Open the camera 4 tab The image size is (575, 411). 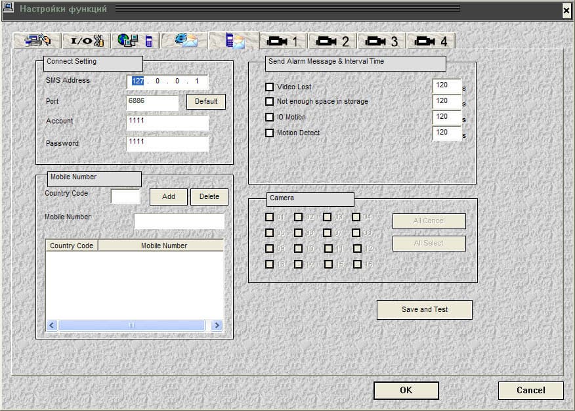431,41
